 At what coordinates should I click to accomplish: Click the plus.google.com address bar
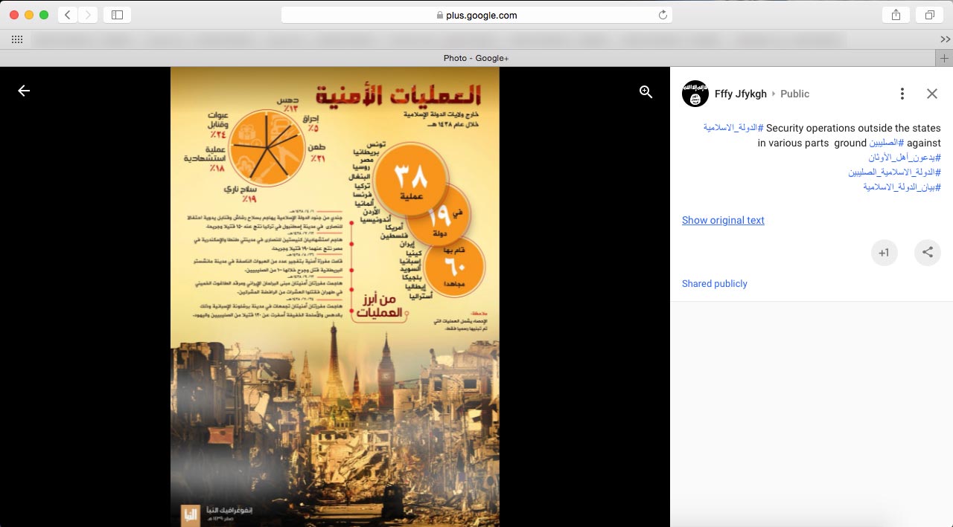pyautogui.click(x=476, y=15)
